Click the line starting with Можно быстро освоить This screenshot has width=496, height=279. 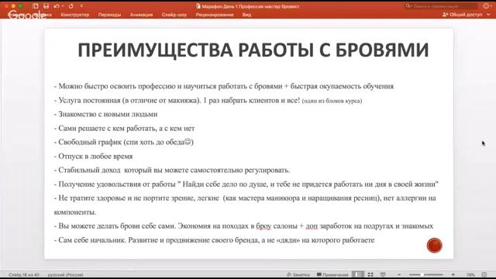[x=224, y=86]
